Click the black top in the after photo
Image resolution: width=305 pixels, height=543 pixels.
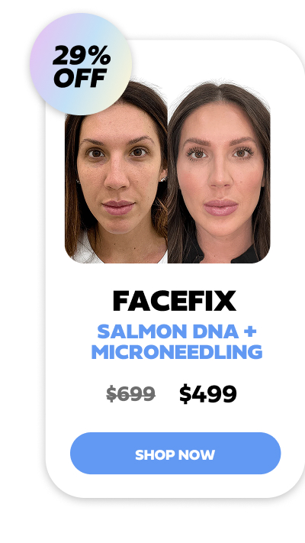pos(249,256)
